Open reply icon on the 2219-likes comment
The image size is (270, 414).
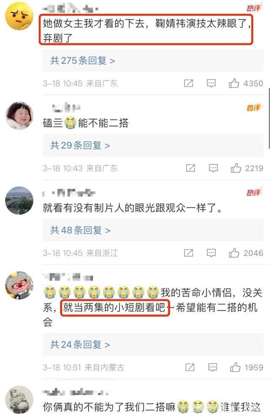(x=213, y=168)
